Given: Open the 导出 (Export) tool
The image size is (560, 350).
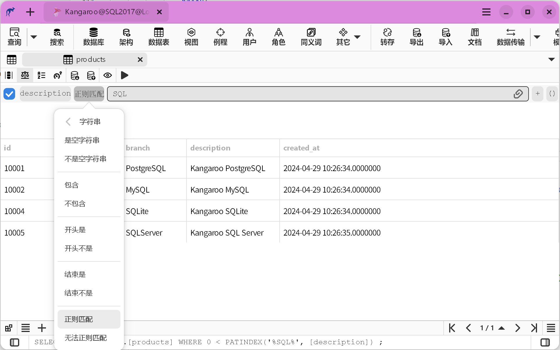Looking at the screenshot, I should (416, 36).
